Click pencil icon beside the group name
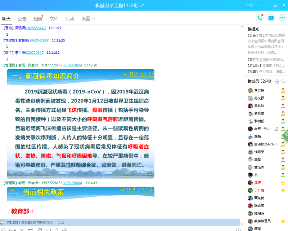Screen dimensions: 288x231 click(142, 5)
